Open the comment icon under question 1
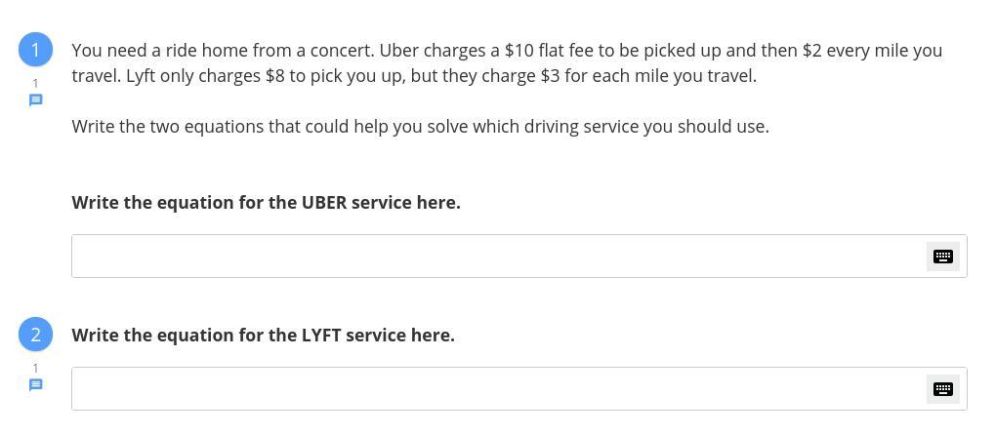This screenshot has height=436, width=995. click(36, 100)
